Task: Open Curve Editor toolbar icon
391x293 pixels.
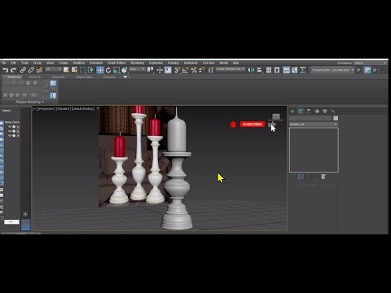Action: click(295, 70)
